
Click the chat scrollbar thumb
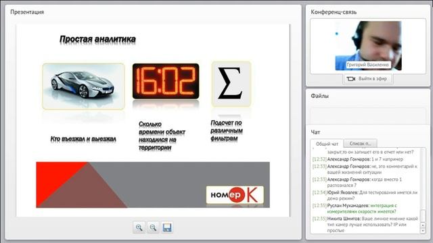coord(422,216)
